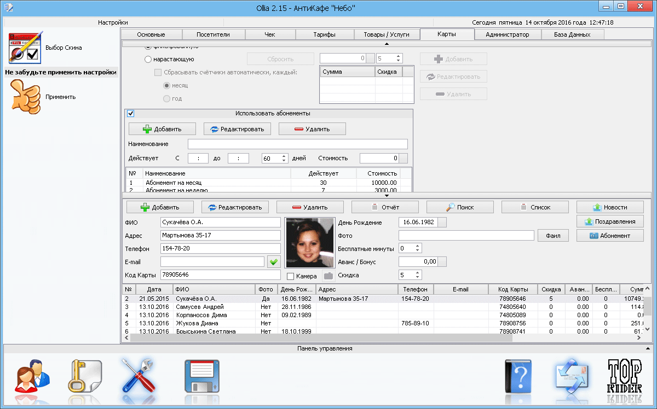Image resolution: width=657 pixels, height=409 pixels.
Task: Open the День Рождение date picker button
Action: click(x=442, y=223)
